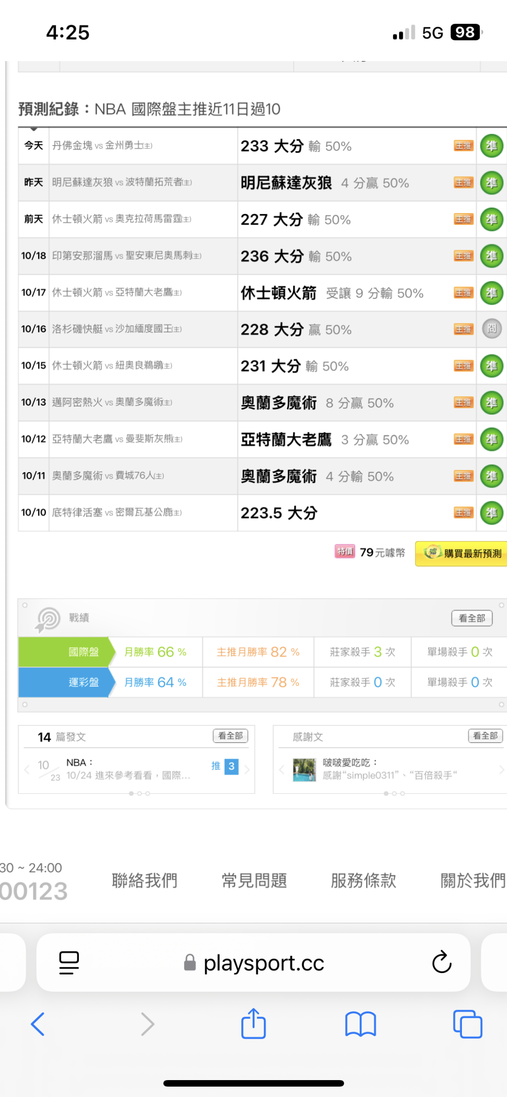
Task: Open page settings icon in address bar
Action: pyautogui.click(x=69, y=963)
